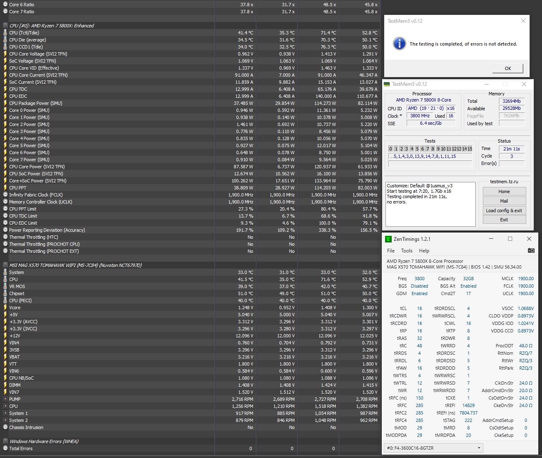Click lightning icon beside CPU PPT row

tap(5, 188)
